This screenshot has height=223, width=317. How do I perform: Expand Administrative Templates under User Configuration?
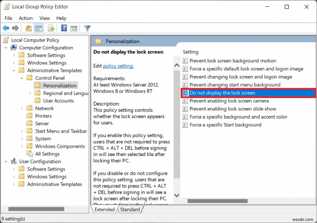(x=14, y=185)
